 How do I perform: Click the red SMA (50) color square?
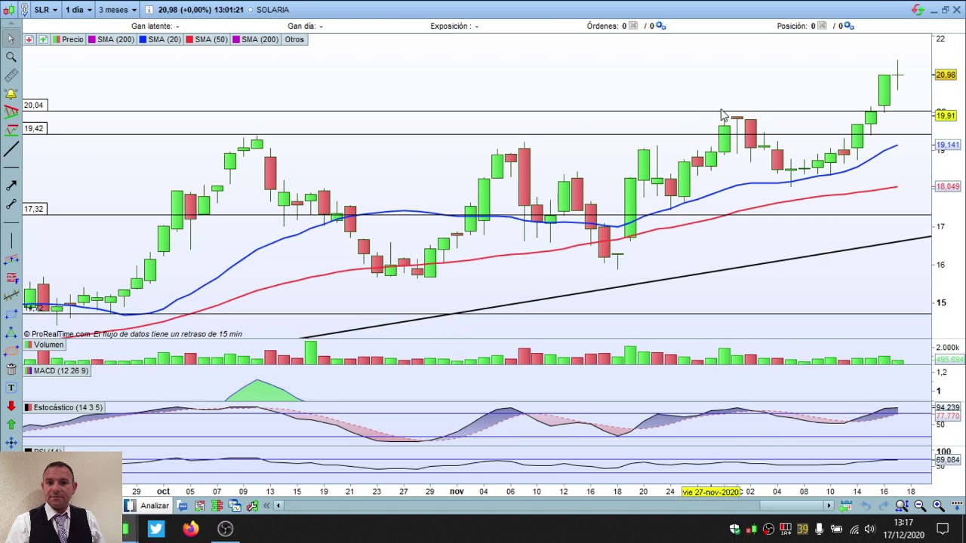[x=189, y=39]
